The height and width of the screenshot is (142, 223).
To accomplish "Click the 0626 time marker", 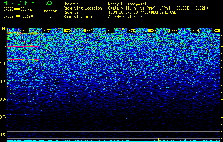I will pos(131,31).
